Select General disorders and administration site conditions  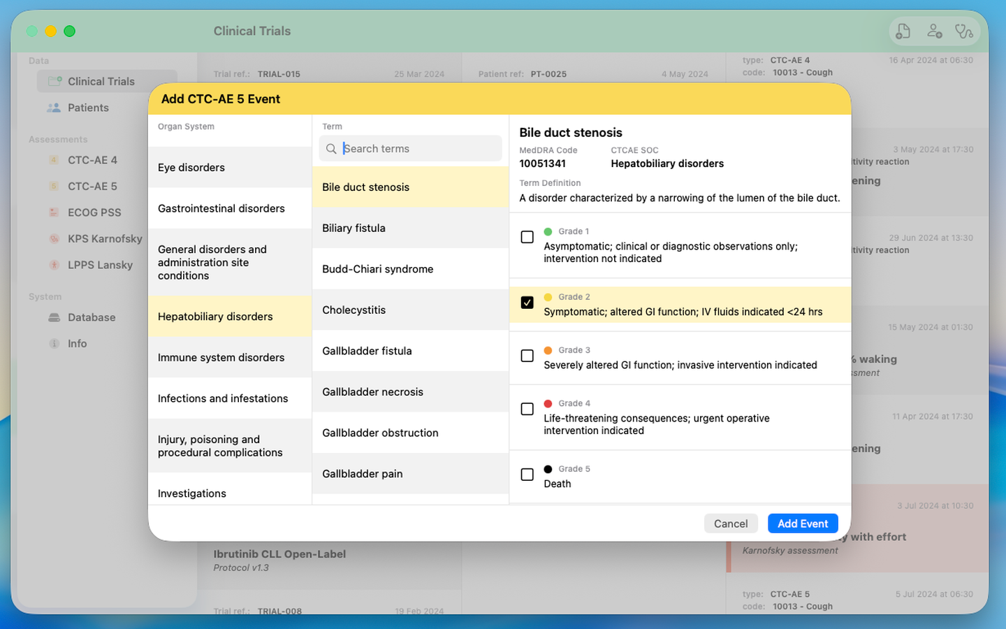click(230, 262)
